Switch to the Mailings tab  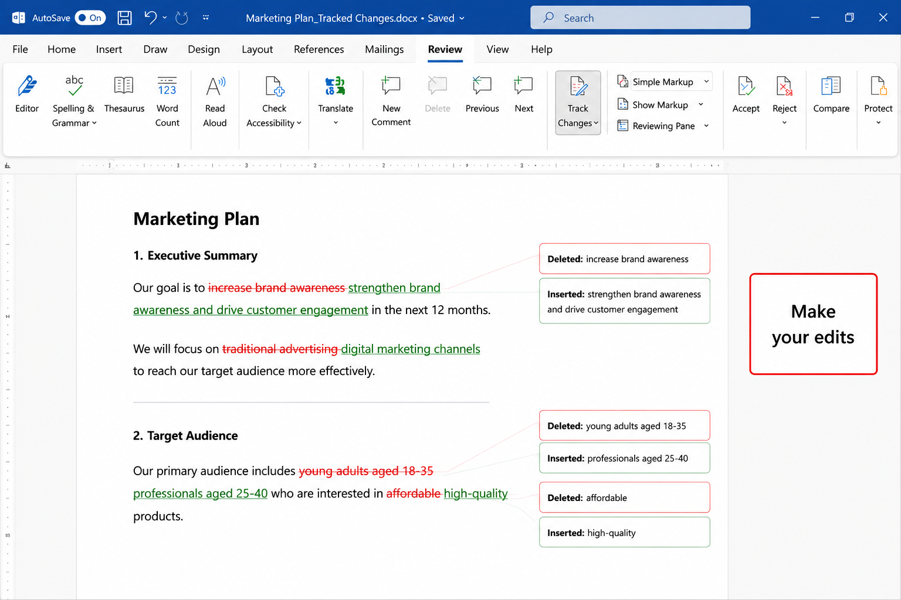point(384,49)
